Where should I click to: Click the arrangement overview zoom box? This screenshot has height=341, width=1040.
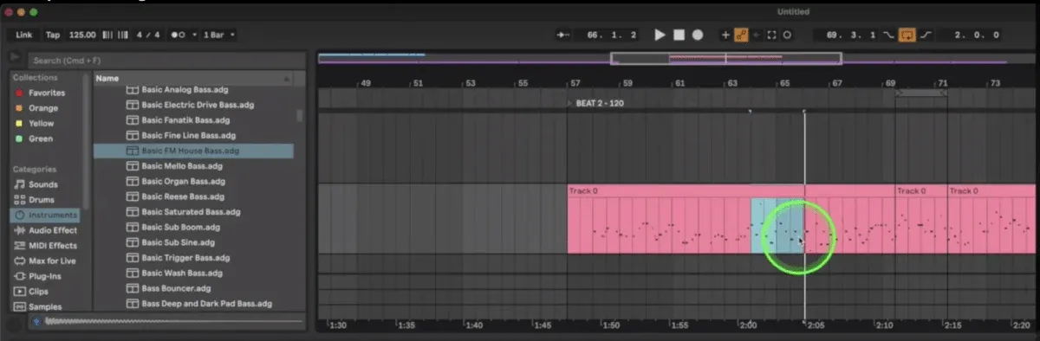[x=725, y=59]
